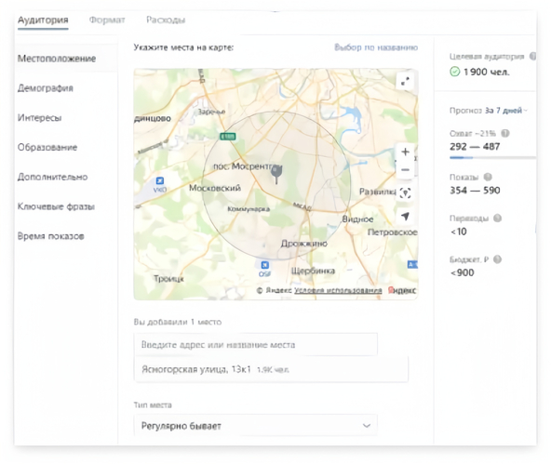Select Ясногорская улица, 13к1 place entry

pyautogui.click(x=271, y=369)
